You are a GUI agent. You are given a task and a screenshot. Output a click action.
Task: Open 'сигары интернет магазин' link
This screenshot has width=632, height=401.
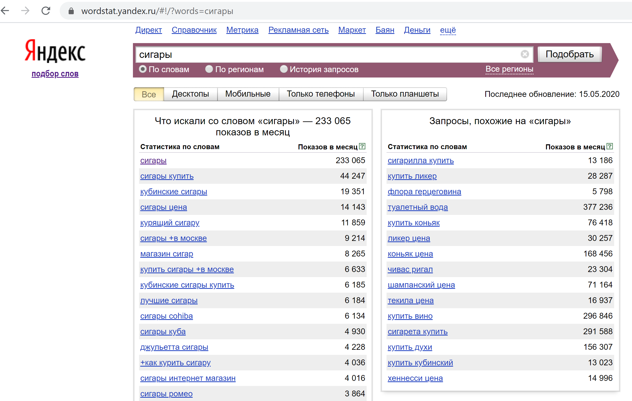pos(188,378)
